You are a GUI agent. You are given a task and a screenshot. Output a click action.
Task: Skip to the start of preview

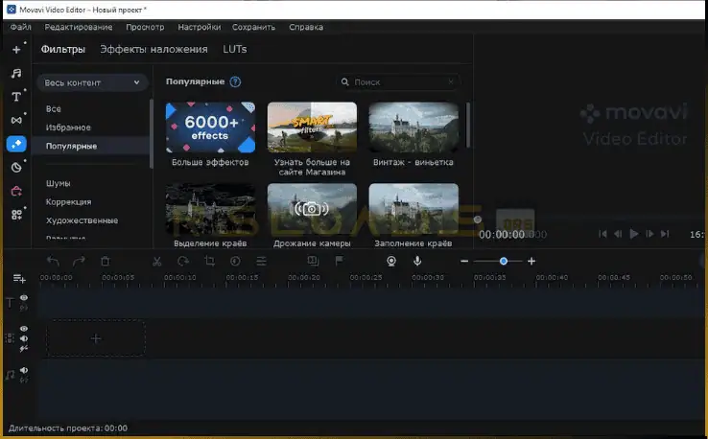tap(602, 234)
